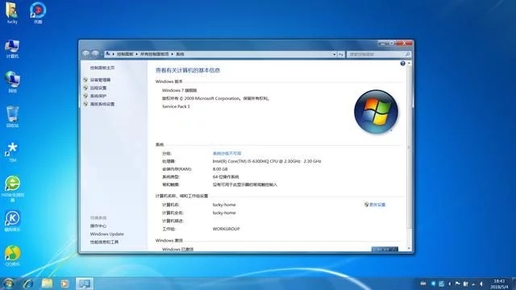Open System protection (系统保护) link
Viewport: 516px width, 290px height.
[x=98, y=96]
